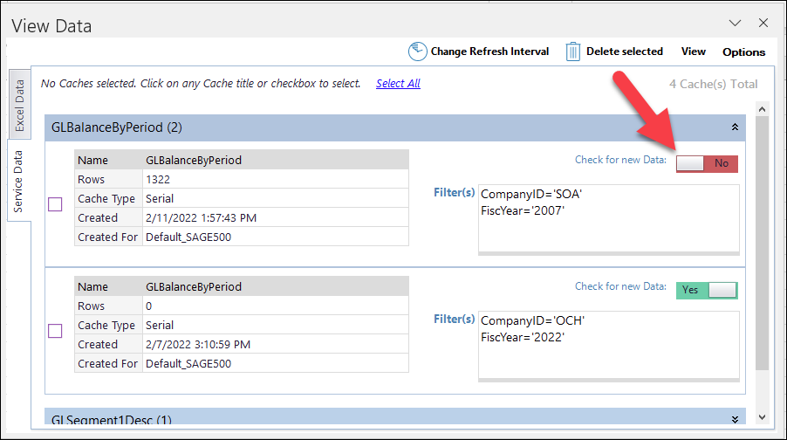Open the Options menu

pos(744,52)
